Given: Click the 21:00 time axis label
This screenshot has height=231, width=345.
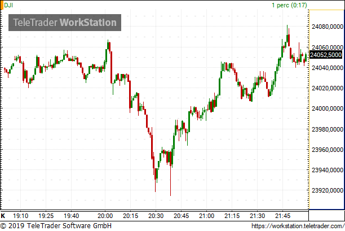Looking at the screenshot, I should coord(206,216).
